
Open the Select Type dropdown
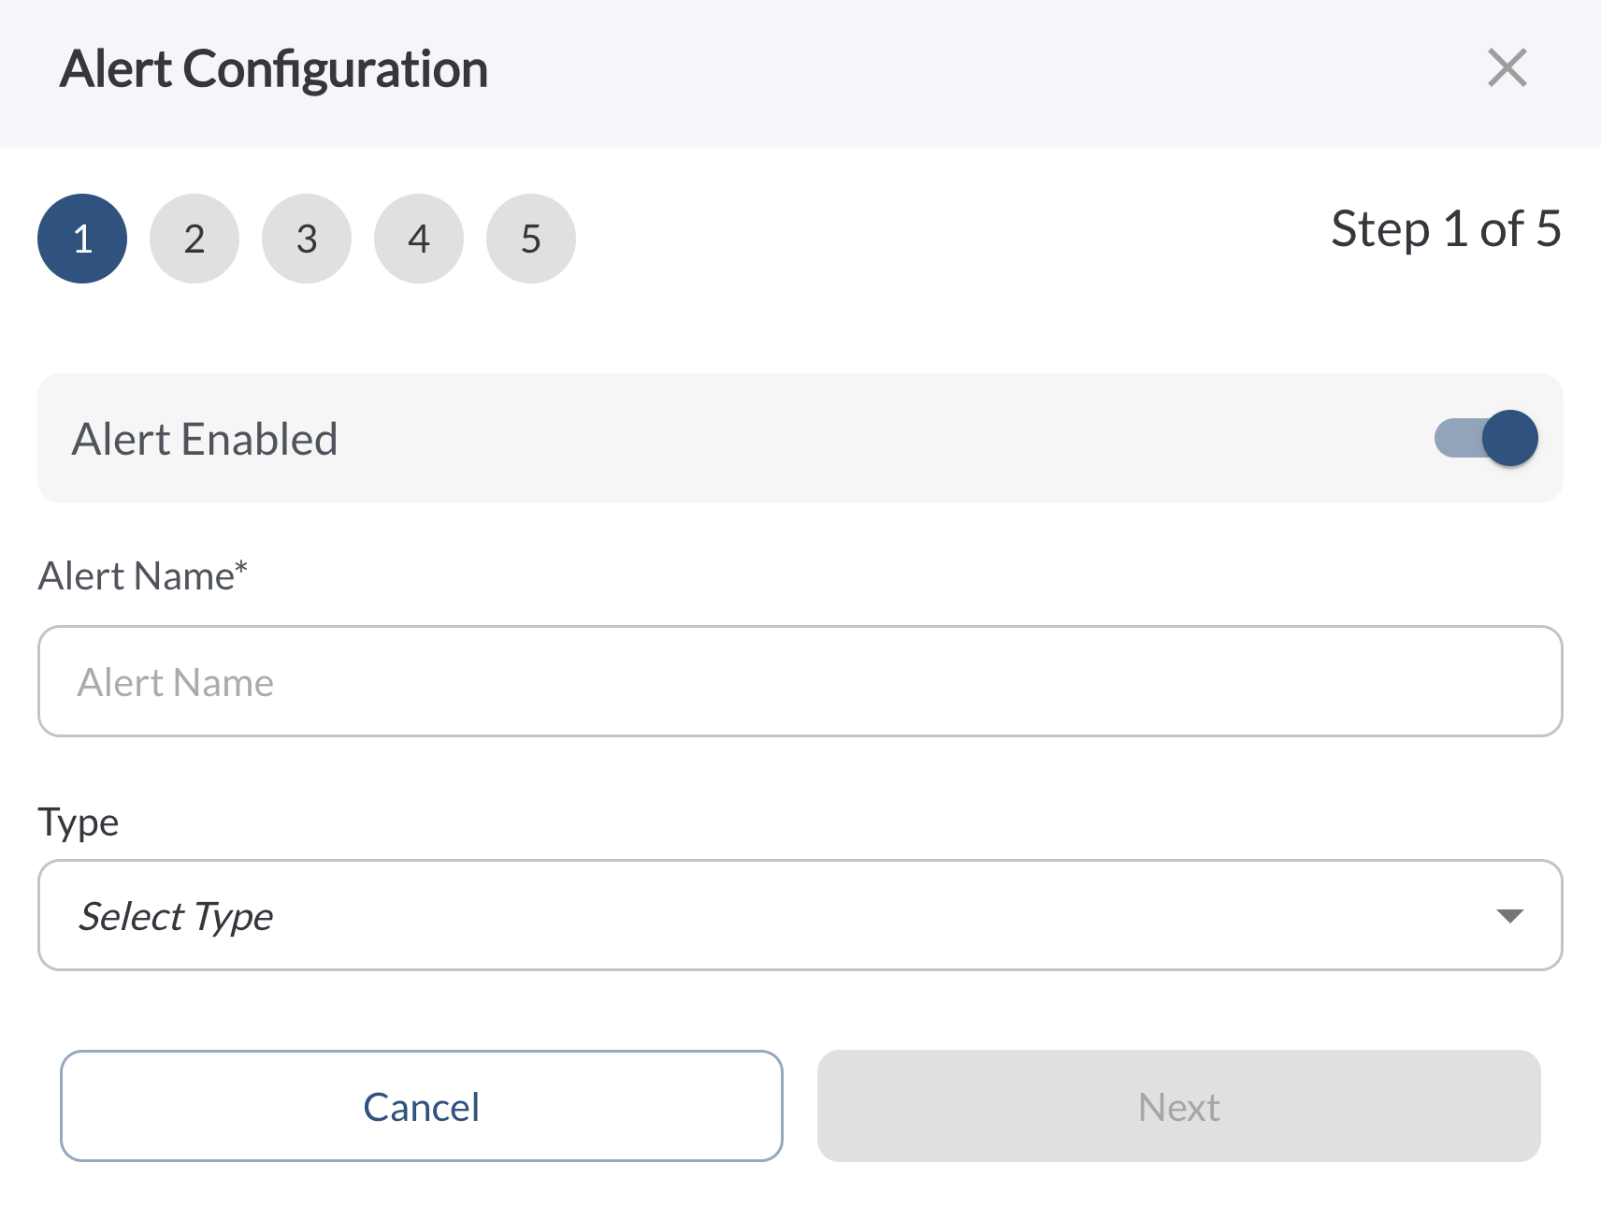(800, 915)
